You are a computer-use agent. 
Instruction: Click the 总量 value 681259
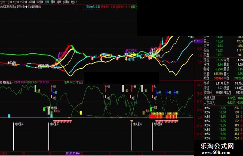point(218,74)
